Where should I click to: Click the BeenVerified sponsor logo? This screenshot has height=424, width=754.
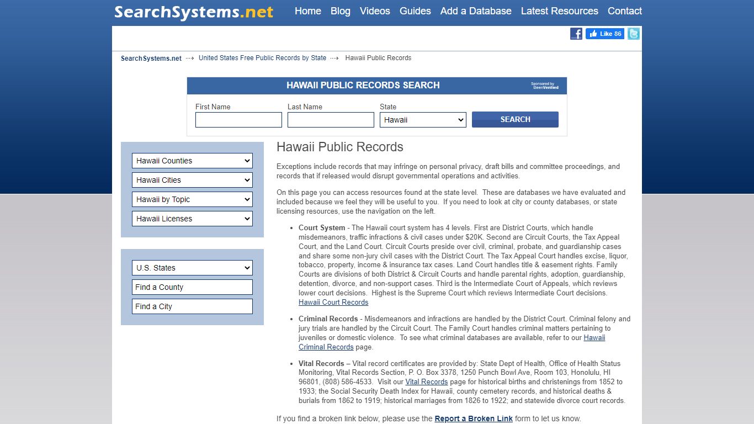(x=545, y=86)
